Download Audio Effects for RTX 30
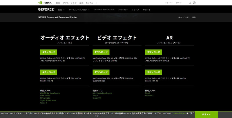232x118 pixels. tap(48, 52)
